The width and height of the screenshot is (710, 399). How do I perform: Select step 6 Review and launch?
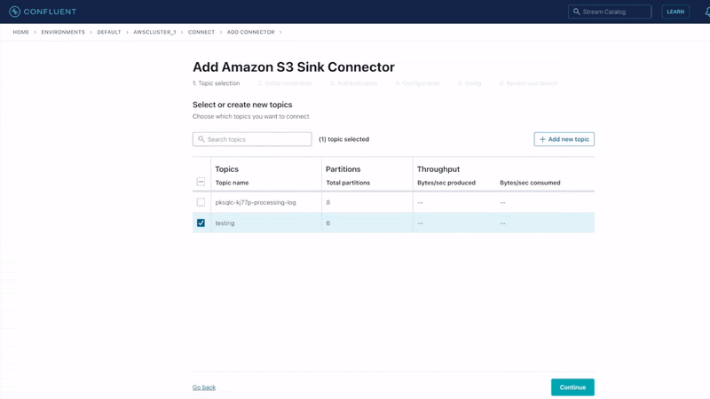pyautogui.click(x=528, y=83)
